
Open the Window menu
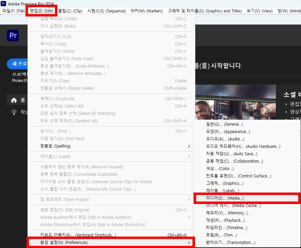tap(289, 11)
